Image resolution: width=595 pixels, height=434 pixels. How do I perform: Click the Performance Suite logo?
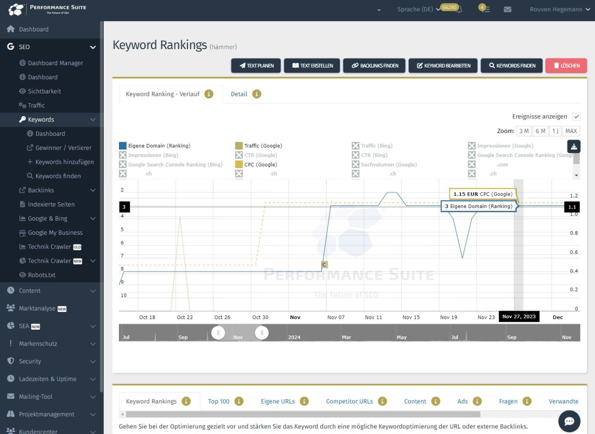click(x=47, y=9)
